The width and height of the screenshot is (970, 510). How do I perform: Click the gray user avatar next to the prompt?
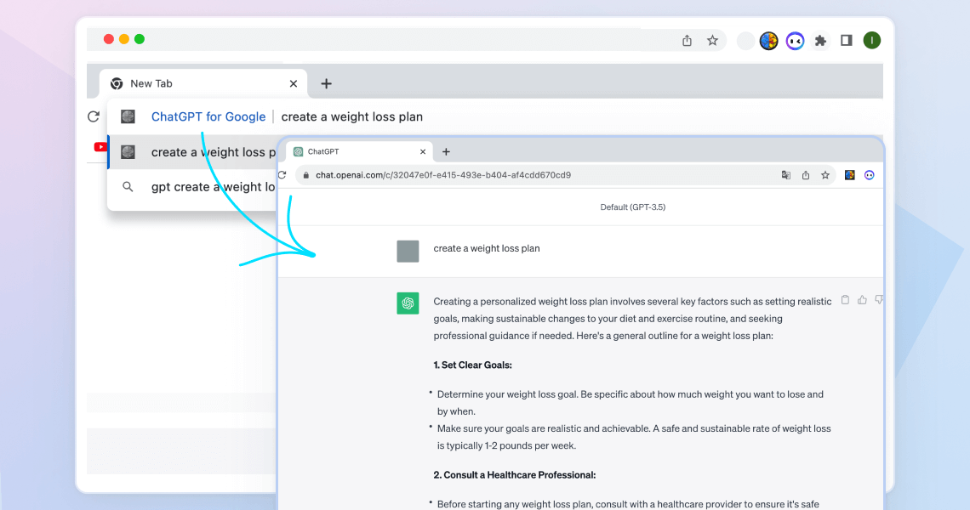[x=408, y=251]
